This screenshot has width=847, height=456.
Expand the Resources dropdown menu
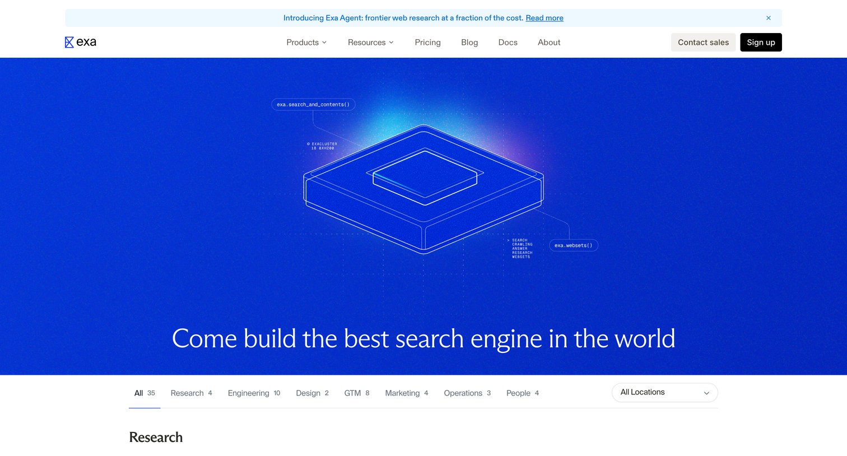[371, 42]
